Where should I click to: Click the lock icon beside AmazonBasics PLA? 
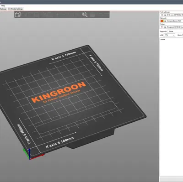[165, 21]
